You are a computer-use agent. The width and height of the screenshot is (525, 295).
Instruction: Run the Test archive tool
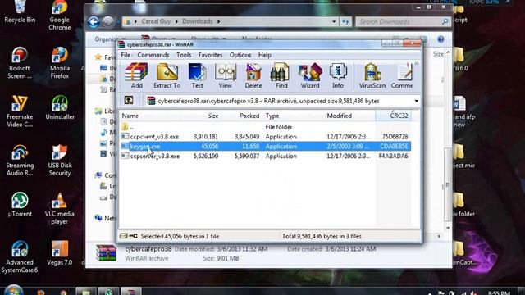[x=197, y=75]
